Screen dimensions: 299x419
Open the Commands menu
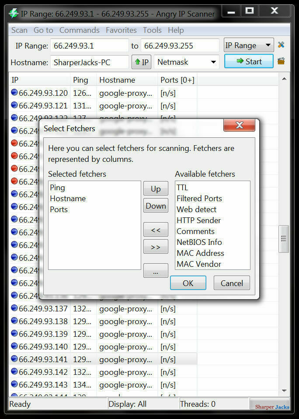point(79,30)
